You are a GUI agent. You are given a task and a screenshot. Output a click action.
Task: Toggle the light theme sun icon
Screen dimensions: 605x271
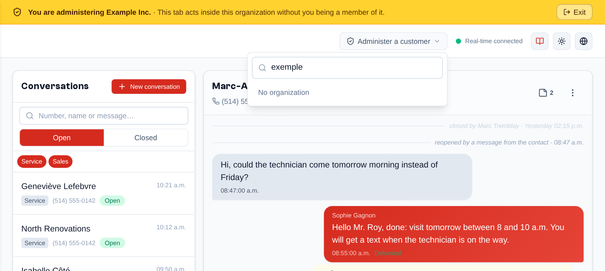coord(561,41)
